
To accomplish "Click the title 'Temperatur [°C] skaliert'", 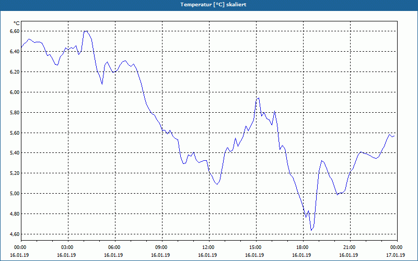I will coord(213,5).
